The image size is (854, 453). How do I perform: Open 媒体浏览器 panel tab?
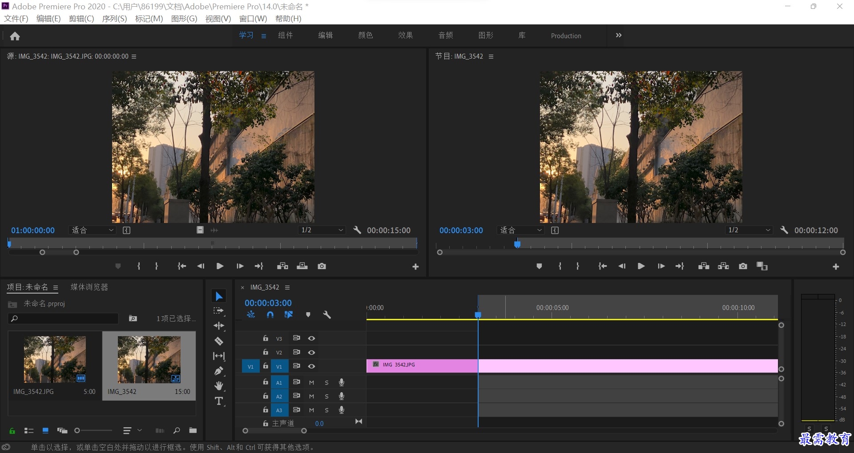89,287
